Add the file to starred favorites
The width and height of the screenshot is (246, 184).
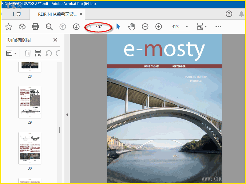pyautogui.click(x=9, y=27)
